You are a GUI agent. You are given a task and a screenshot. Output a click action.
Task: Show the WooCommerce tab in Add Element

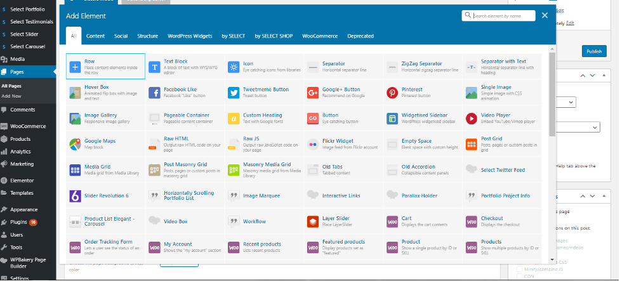click(320, 36)
